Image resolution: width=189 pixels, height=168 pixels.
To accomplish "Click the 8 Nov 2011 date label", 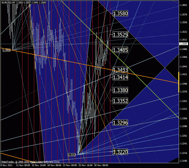I will pyautogui.click(x=7, y=165).
